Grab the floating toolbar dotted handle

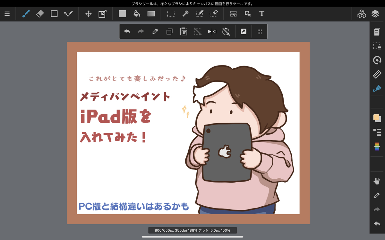tap(260, 31)
